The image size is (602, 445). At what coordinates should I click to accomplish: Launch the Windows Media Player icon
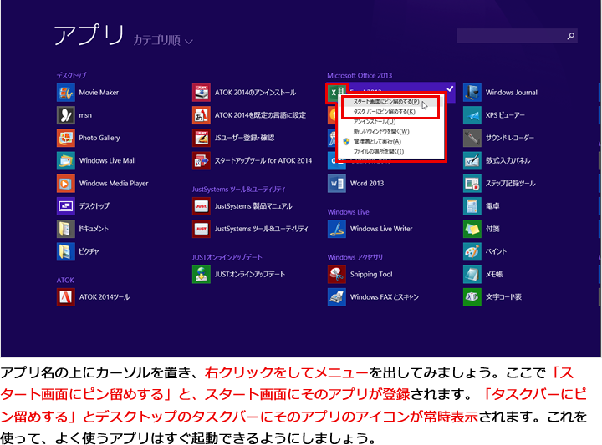66,183
